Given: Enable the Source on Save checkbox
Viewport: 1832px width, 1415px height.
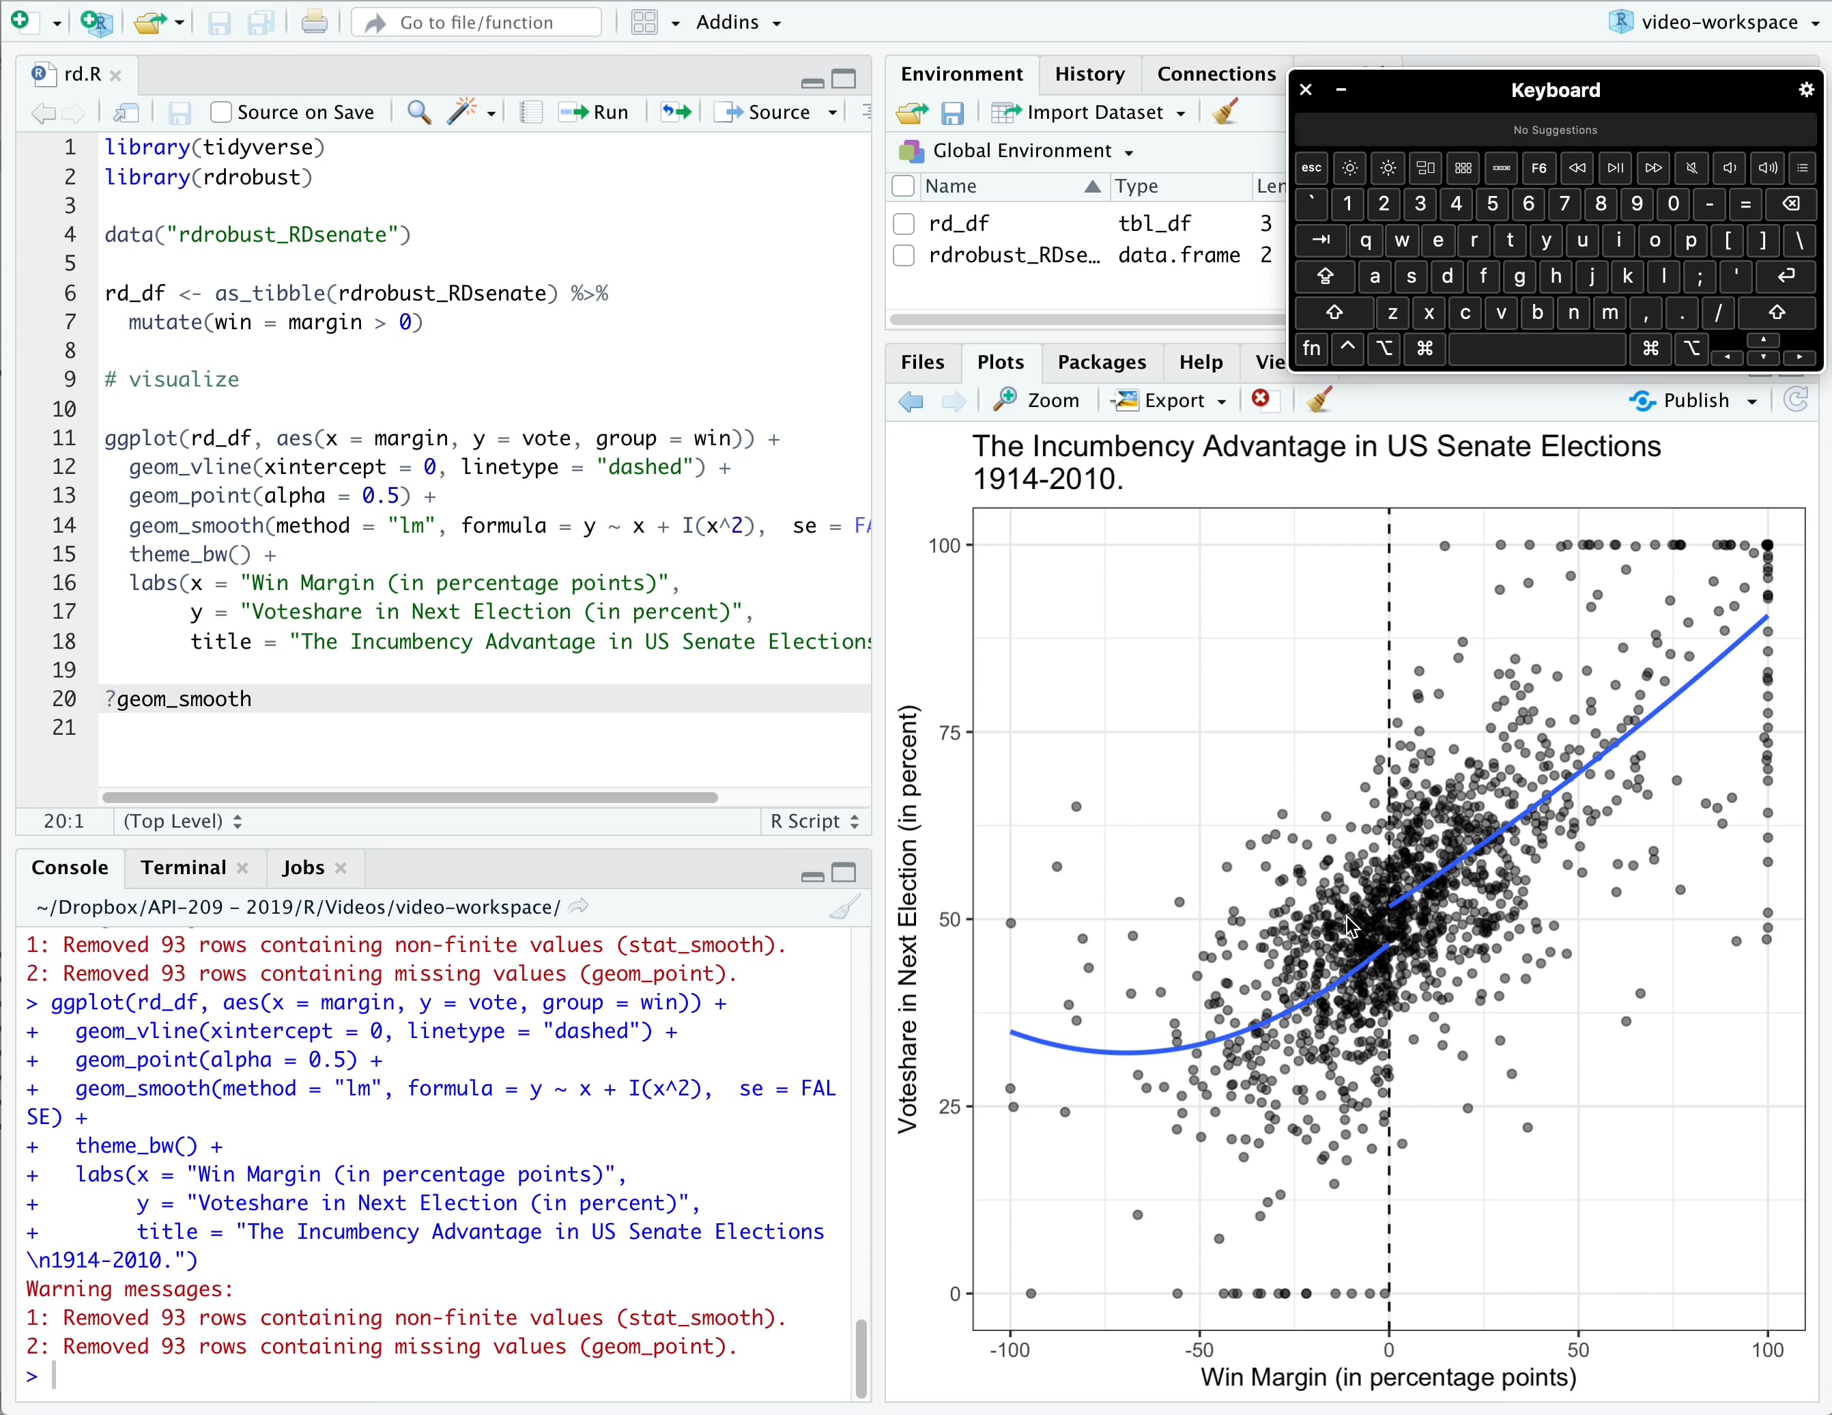Looking at the screenshot, I should point(221,113).
